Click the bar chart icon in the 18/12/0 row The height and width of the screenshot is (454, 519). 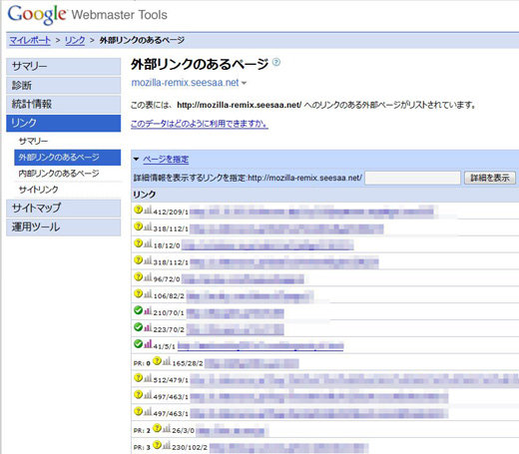click(x=148, y=243)
